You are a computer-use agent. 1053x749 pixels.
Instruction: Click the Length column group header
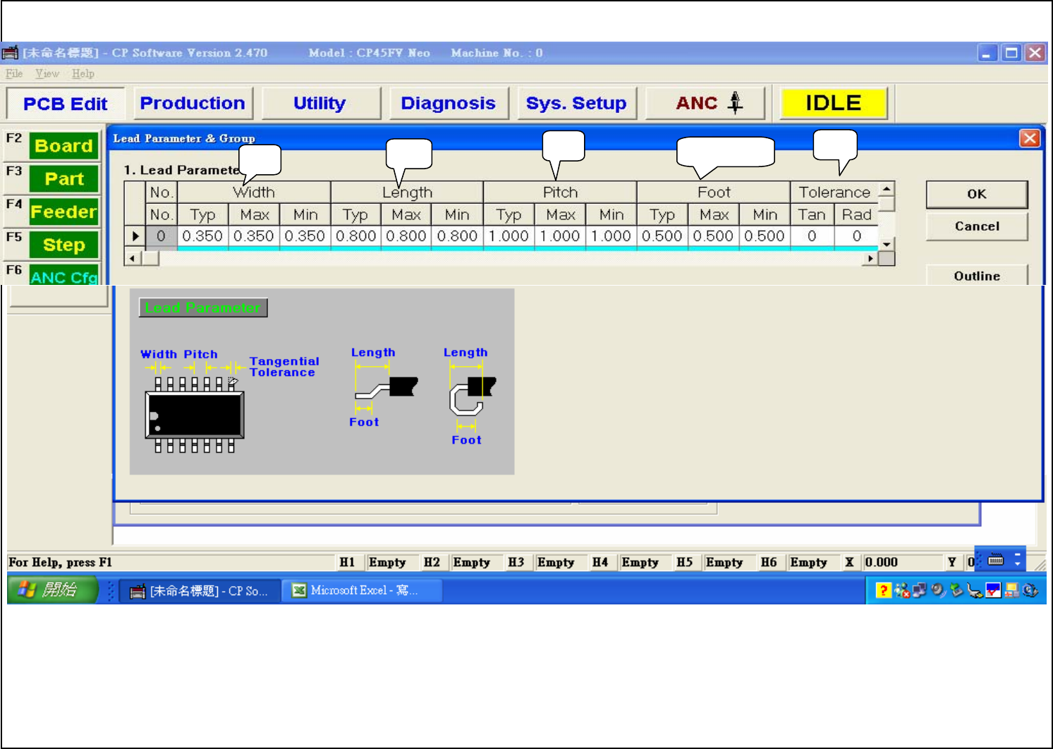(x=407, y=193)
